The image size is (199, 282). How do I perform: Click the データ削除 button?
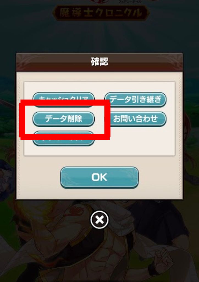coord(63,119)
